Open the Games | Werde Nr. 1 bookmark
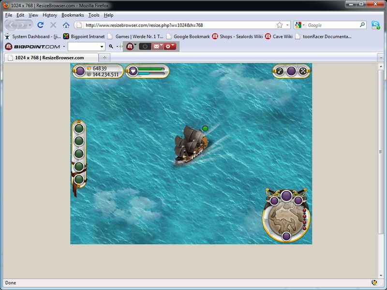Viewport: 387px width, 290px height. click(x=135, y=37)
